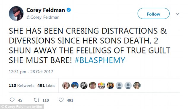Like the tweet with the heart icon
The width and height of the screenshot is (188, 109).
tap(61, 100)
